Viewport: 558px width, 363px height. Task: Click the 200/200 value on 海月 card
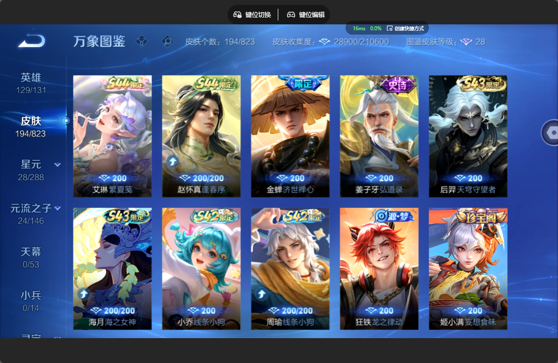119,311
